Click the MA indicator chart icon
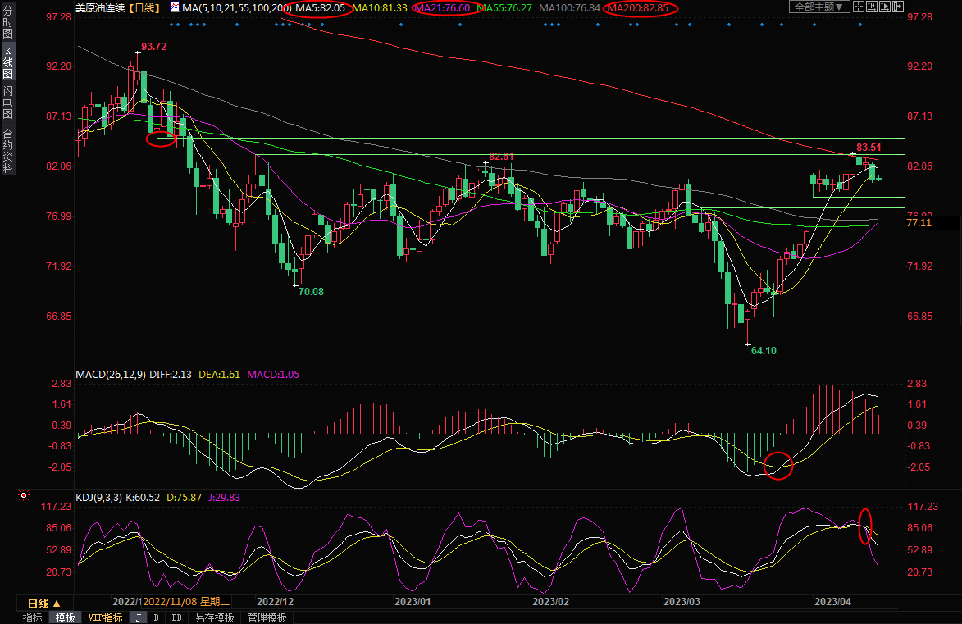 176,7
